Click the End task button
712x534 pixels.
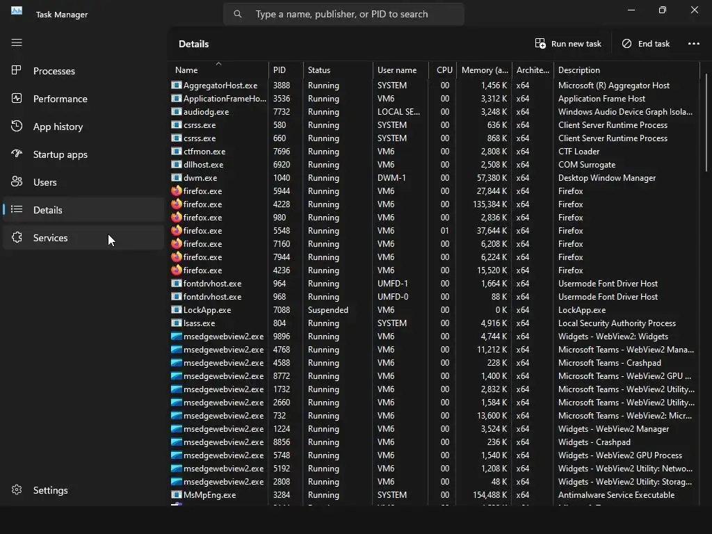pos(645,44)
